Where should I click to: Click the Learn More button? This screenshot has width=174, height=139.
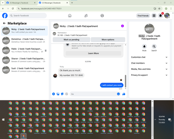click(x=93, y=53)
